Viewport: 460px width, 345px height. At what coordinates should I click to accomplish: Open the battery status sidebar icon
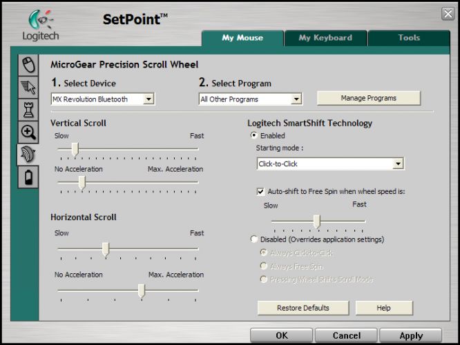(x=28, y=177)
